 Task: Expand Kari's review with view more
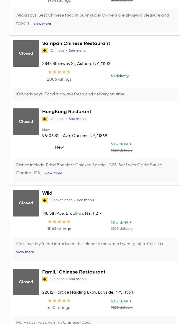click(25, 252)
